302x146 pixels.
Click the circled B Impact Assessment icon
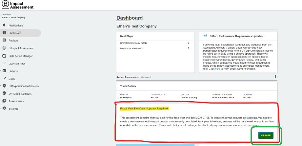click(4, 48)
